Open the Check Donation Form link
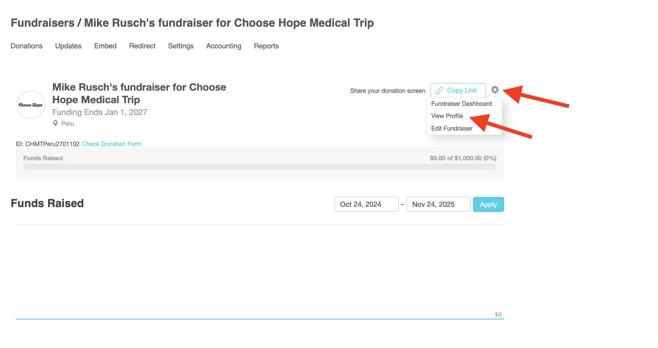Screen dimensions: 658x348 [111, 144]
